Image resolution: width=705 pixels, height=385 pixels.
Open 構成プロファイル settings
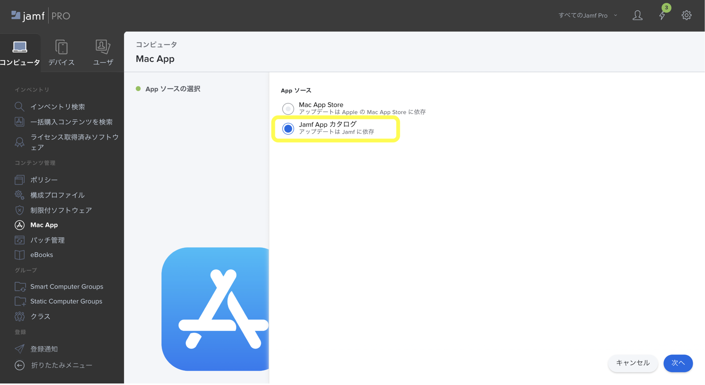click(x=57, y=195)
